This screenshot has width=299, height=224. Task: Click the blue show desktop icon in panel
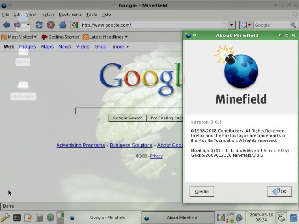point(293,218)
